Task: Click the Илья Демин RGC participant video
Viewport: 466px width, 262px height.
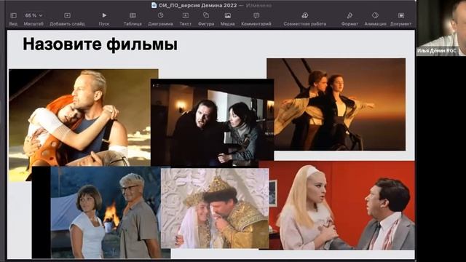Action: (x=441, y=28)
